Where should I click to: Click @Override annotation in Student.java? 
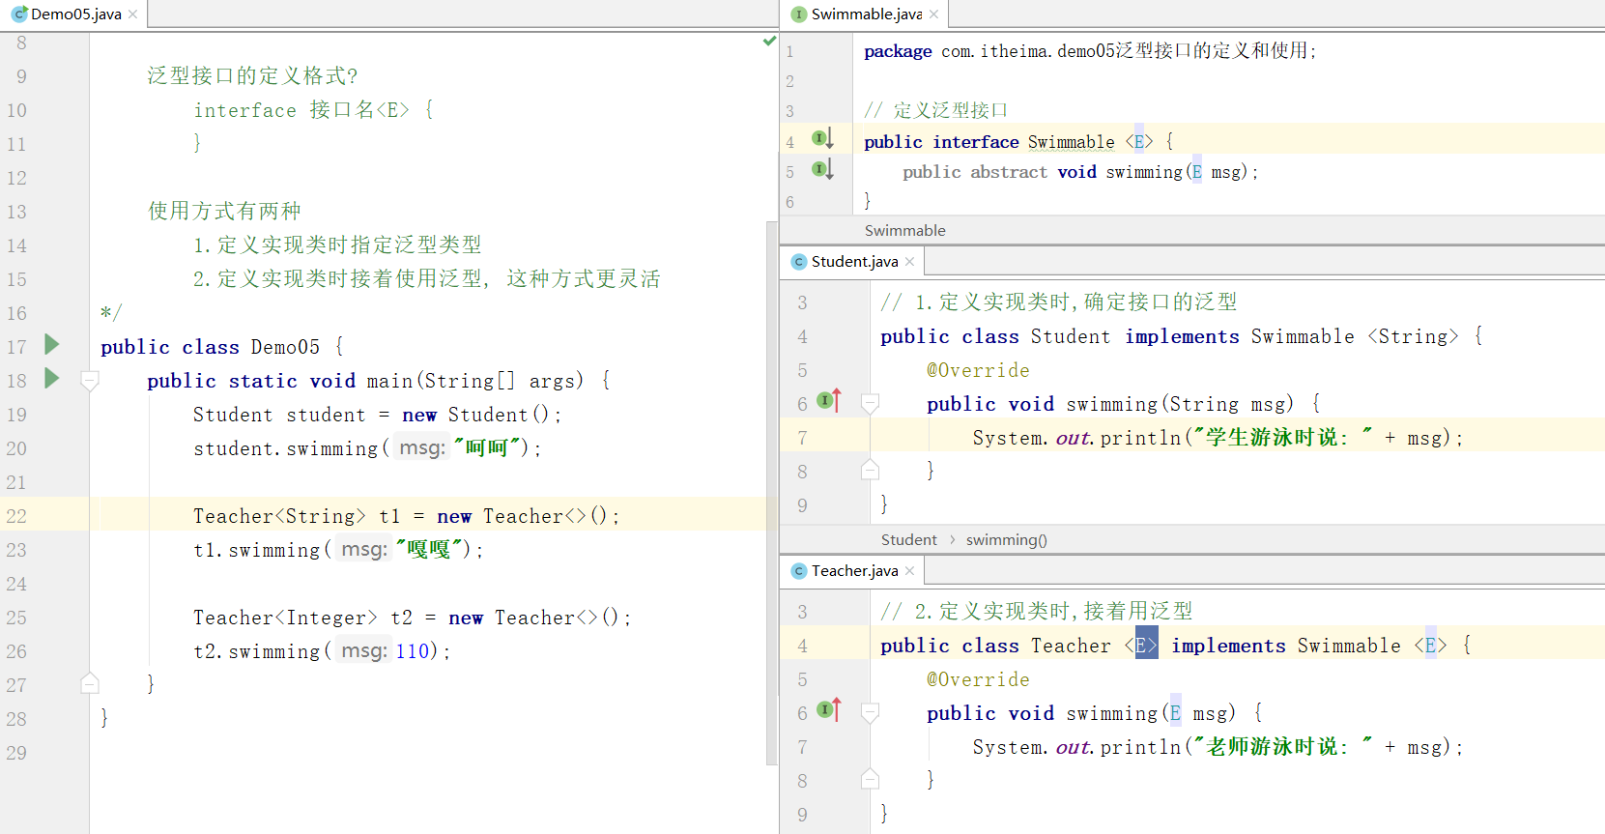(x=978, y=370)
